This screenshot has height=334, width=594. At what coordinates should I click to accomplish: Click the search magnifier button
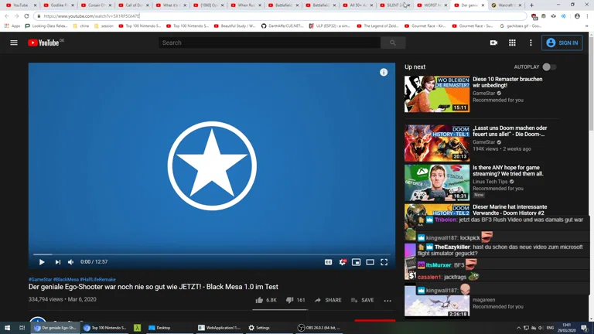coord(393,43)
